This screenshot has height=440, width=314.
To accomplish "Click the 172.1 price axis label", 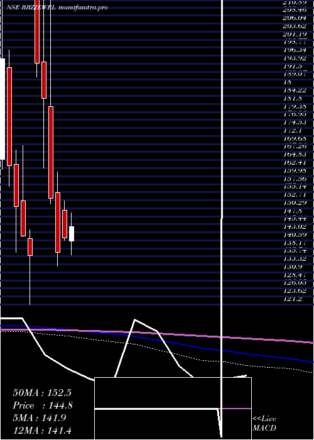I will [x=293, y=131].
